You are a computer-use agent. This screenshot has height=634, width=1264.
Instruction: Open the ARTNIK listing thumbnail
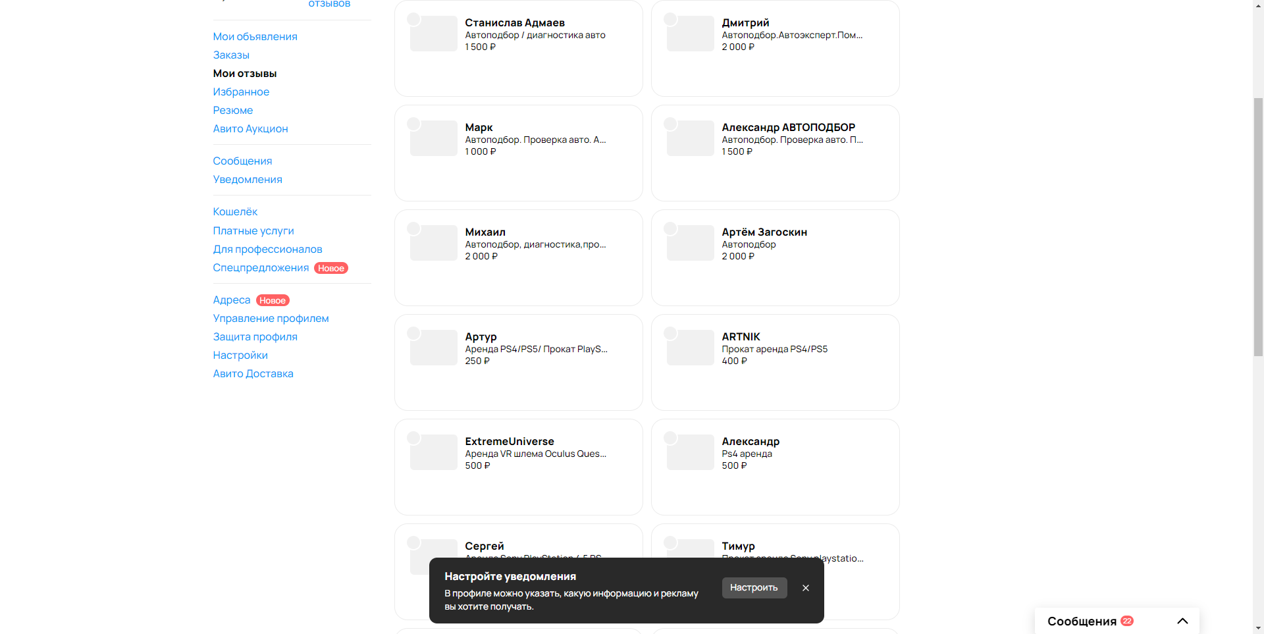coord(691,348)
